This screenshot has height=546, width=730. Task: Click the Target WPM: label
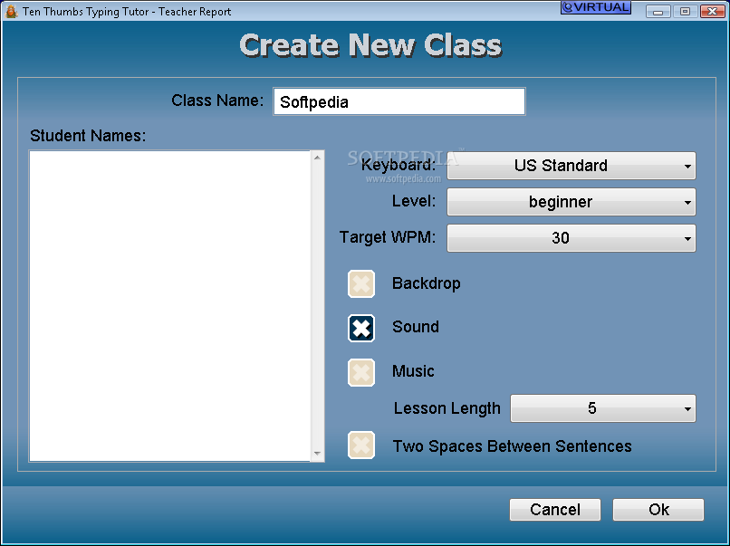coord(388,237)
